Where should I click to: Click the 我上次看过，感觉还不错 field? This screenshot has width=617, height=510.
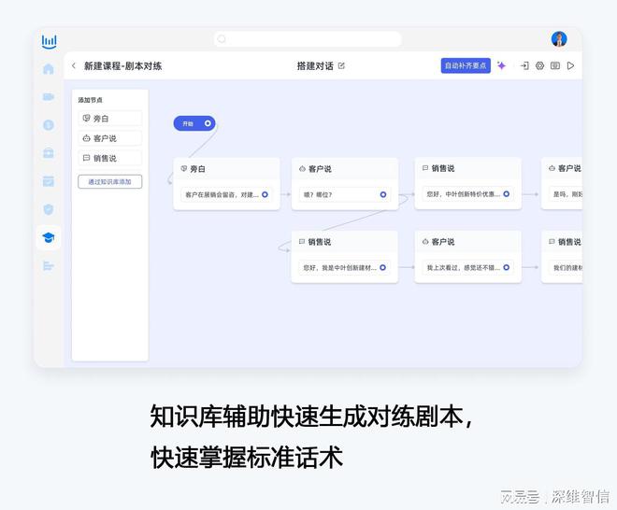[467, 267]
